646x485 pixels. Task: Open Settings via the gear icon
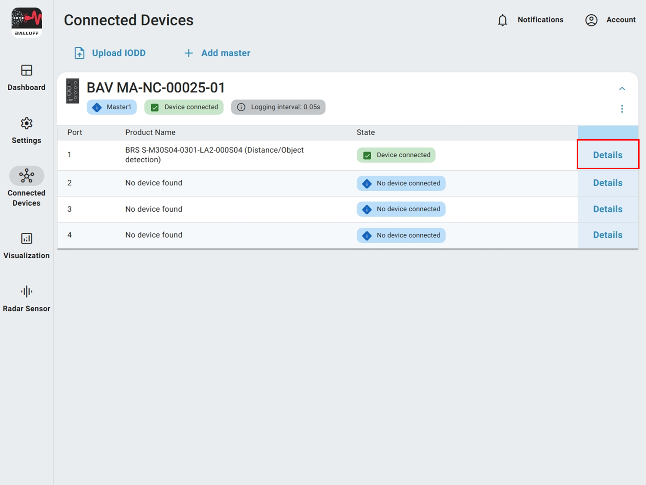[x=27, y=124]
